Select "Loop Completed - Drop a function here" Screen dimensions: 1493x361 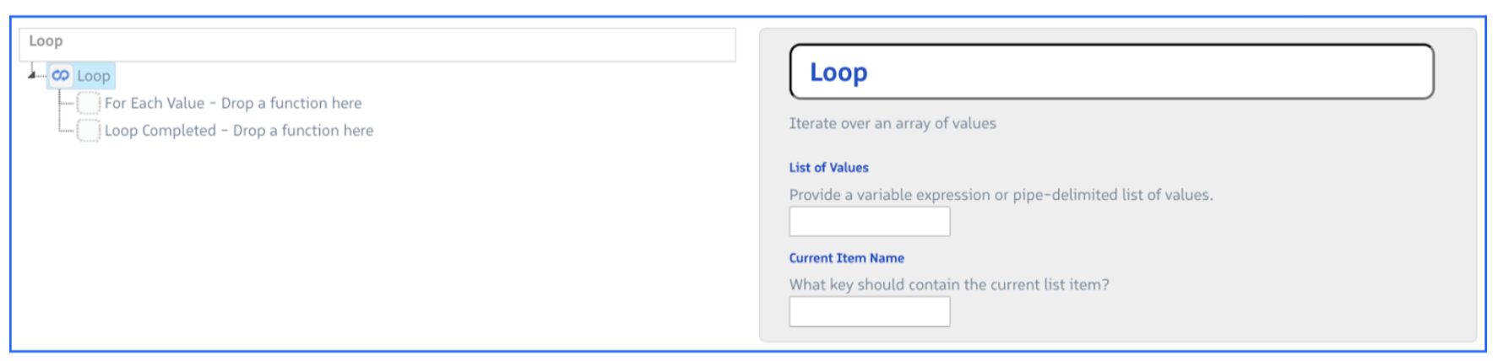238,131
